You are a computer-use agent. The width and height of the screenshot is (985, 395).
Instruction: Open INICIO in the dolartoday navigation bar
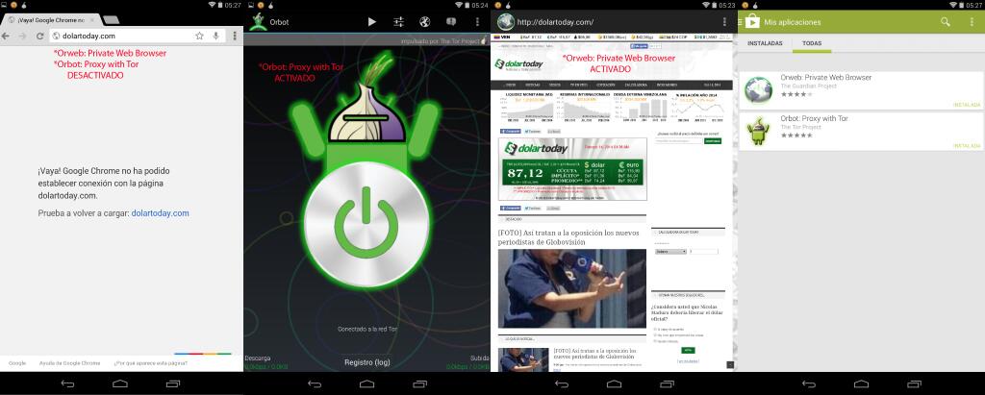510,85
